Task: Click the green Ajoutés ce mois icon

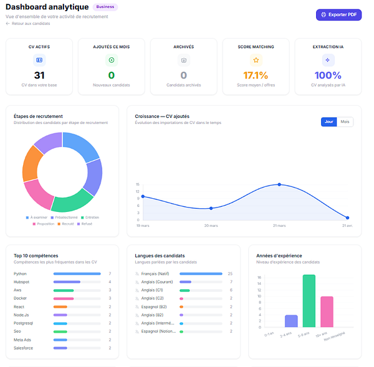Action: tap(112, 60)
